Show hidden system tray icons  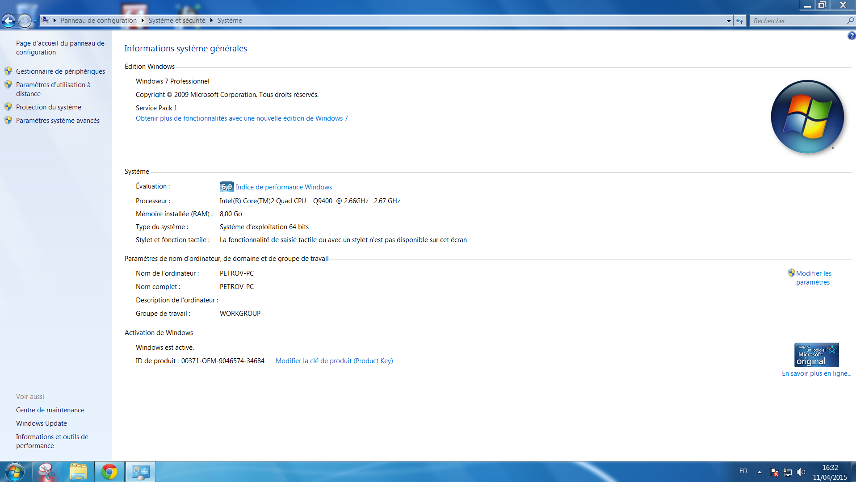pos(759,472)
